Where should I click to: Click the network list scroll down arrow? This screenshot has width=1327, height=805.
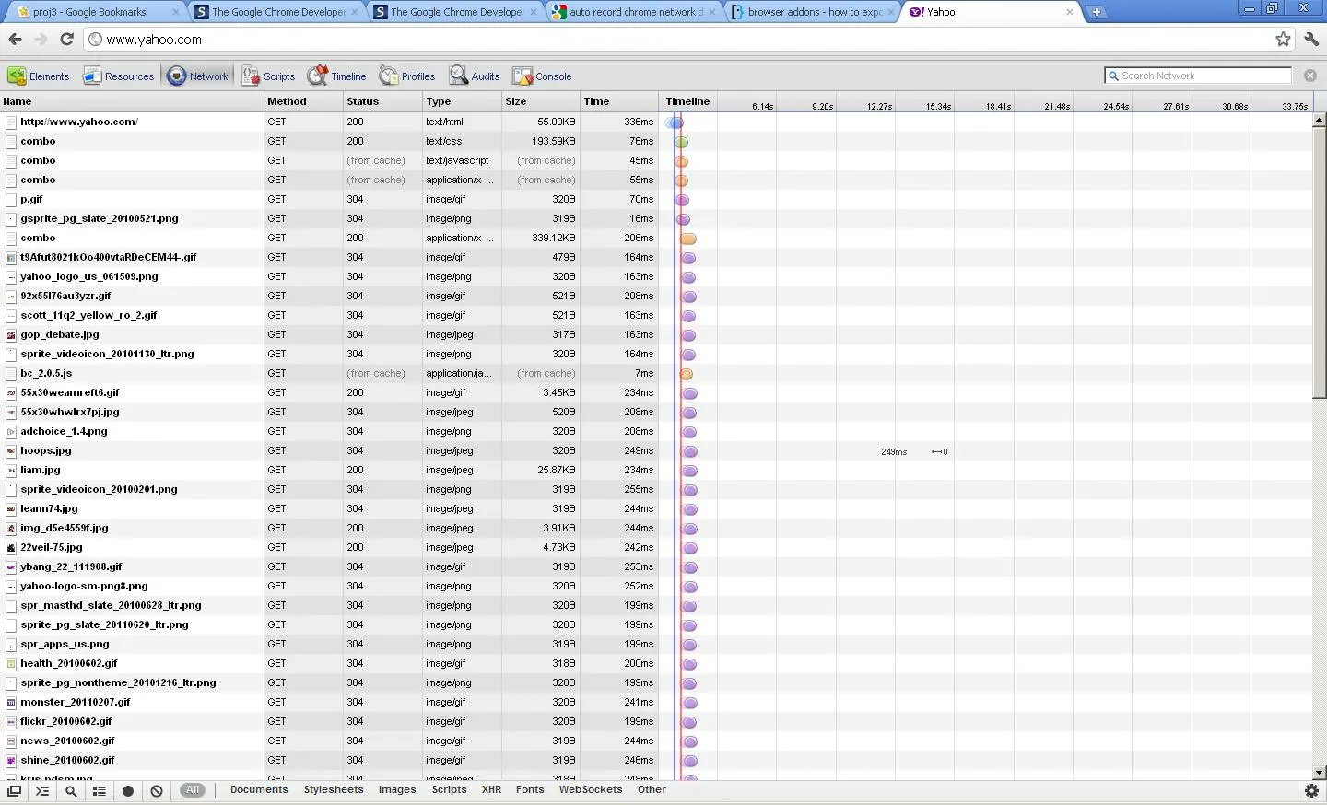pyautogui.click(x=1320, y=773)
